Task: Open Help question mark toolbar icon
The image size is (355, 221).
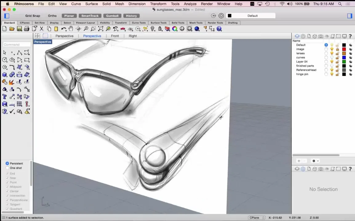Action: (x=219, y=29)
